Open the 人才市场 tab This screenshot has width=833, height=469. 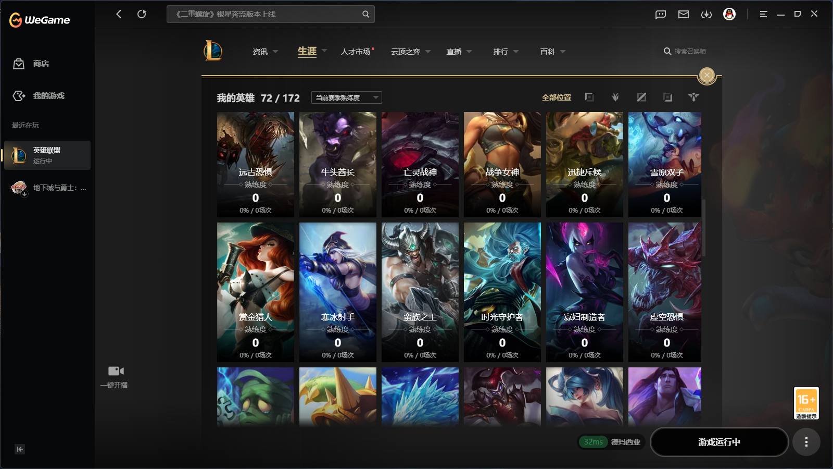tap(356, 52)
